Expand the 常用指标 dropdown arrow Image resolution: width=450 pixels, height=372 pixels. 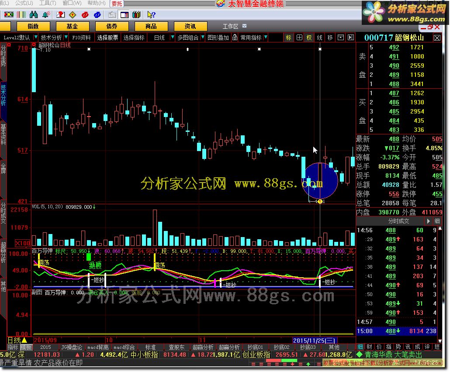[x=266, y=37]
